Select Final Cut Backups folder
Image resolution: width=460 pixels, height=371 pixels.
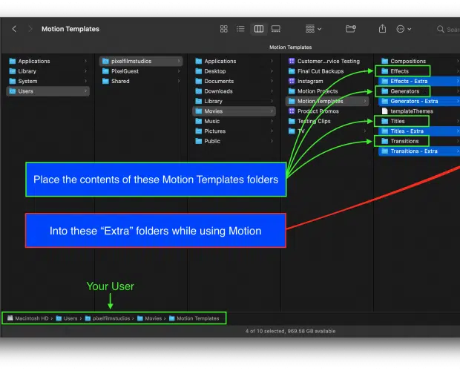point(327,71)
